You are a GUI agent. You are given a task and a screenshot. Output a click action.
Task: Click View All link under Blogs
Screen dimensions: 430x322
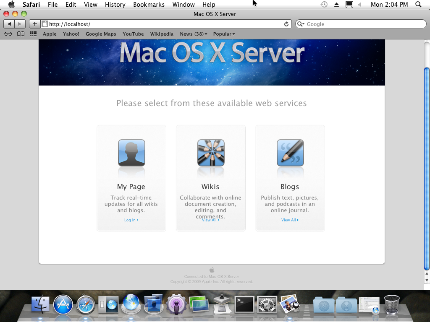[290, 220]
